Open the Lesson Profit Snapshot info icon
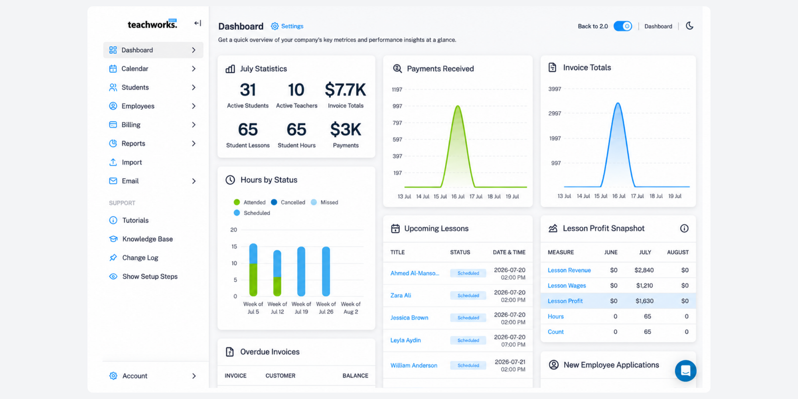798x399 pixels. pyautogui.click(x=684, y=228)
